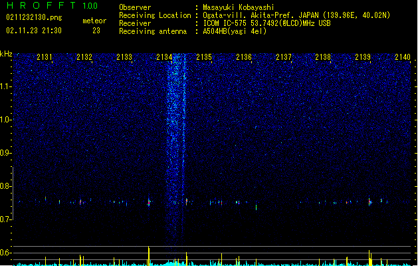
Task: Click the meteor count value 23
Action: click(x=96, y=31)
